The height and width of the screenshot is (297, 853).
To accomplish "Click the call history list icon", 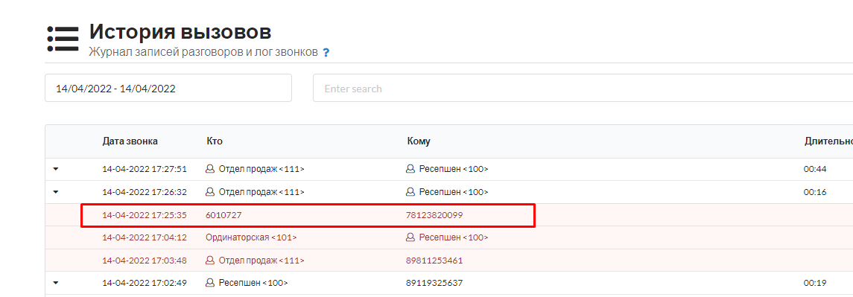I will pyautogui.click(x=63, y=39).
